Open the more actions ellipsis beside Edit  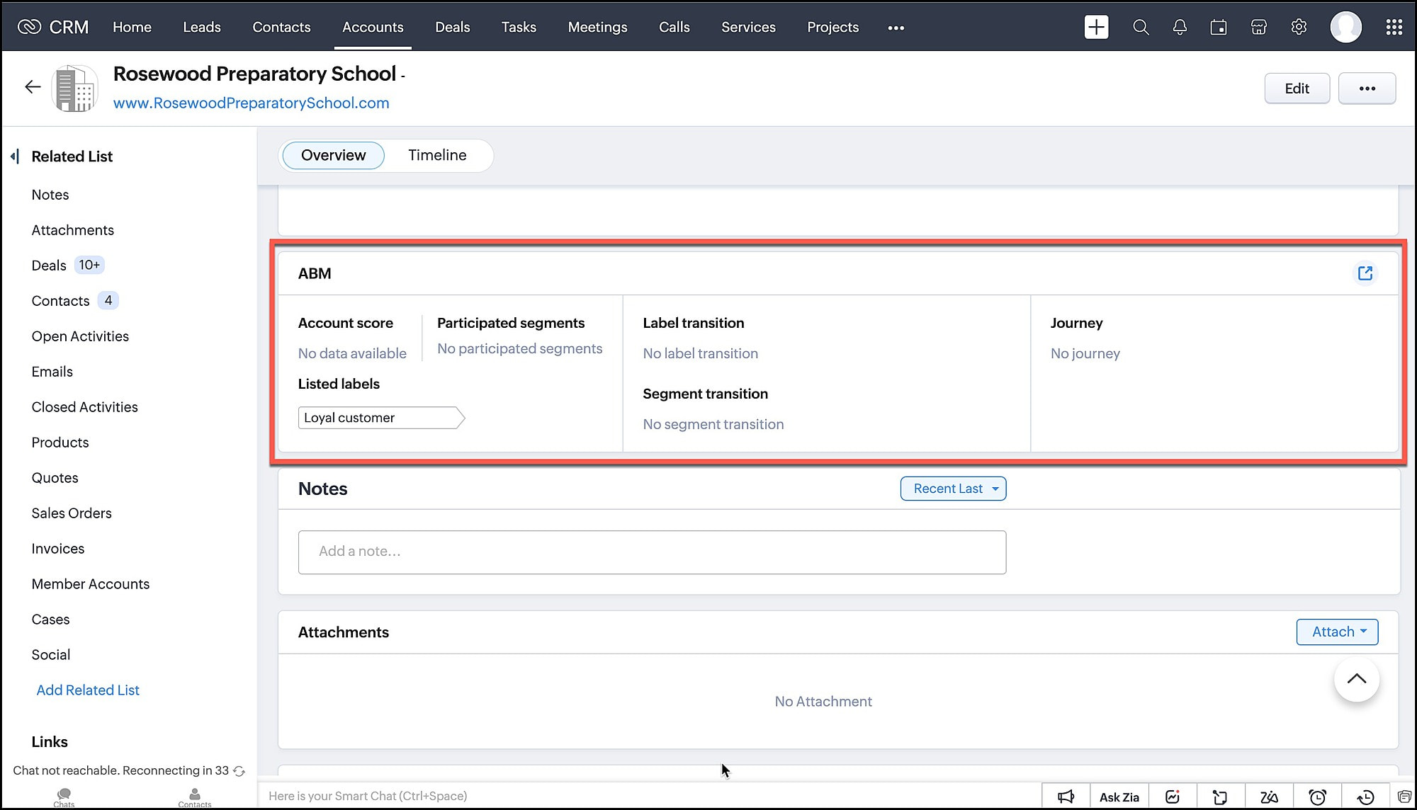point(1367,89)
